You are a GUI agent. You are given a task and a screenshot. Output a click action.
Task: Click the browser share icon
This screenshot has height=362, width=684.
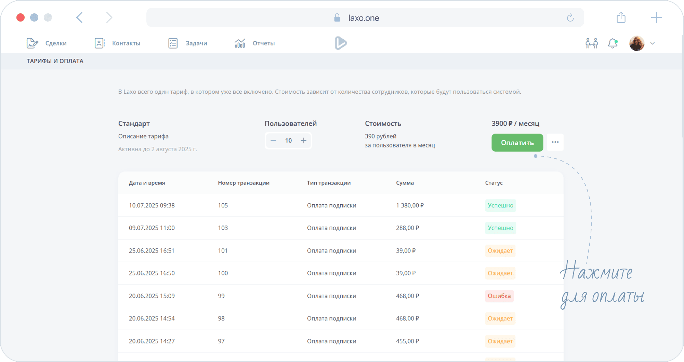[x=621, y=17]
